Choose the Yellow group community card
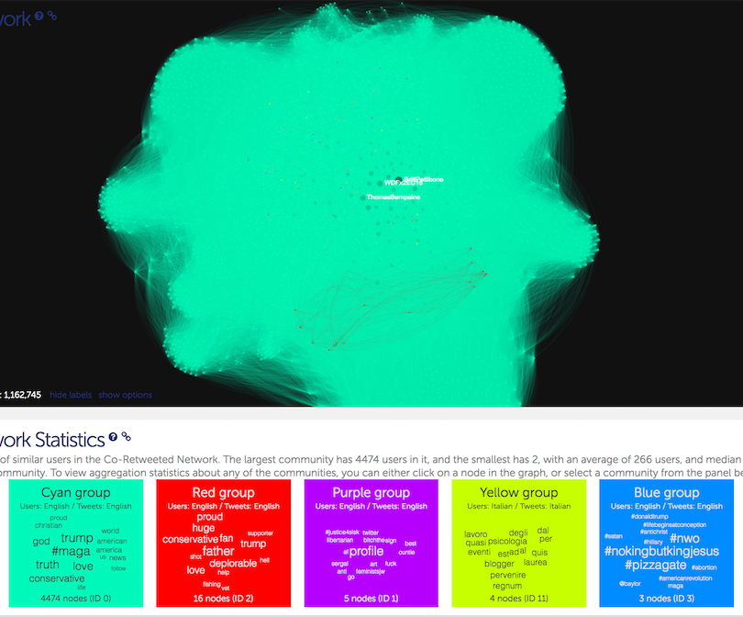The width and height of the screenshot is (743, 617). coord(519,543)
